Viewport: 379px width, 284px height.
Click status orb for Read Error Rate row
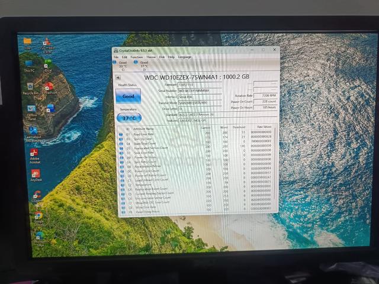(x=121, y=134)
